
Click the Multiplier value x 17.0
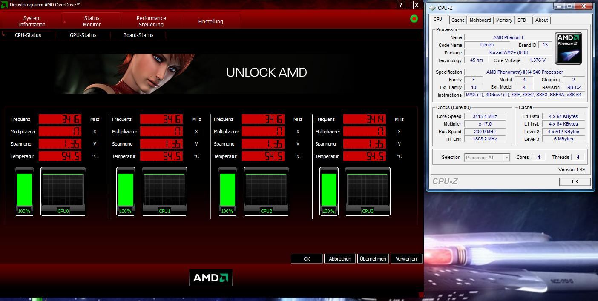point(485,124)
